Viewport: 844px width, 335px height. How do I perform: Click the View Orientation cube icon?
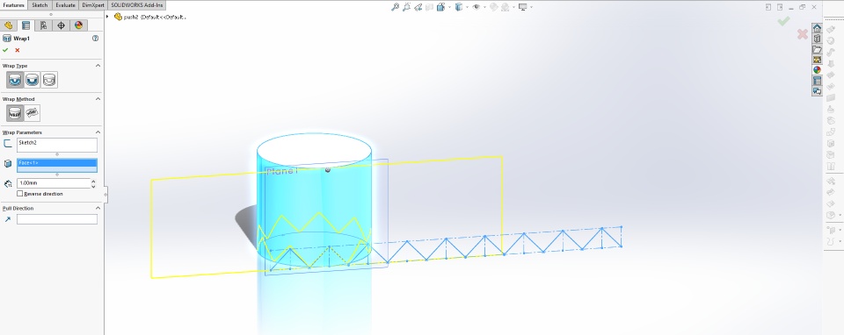[x=440, y=7]
